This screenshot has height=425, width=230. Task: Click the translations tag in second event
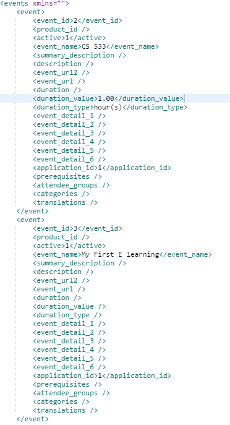[x=66, y=410]
